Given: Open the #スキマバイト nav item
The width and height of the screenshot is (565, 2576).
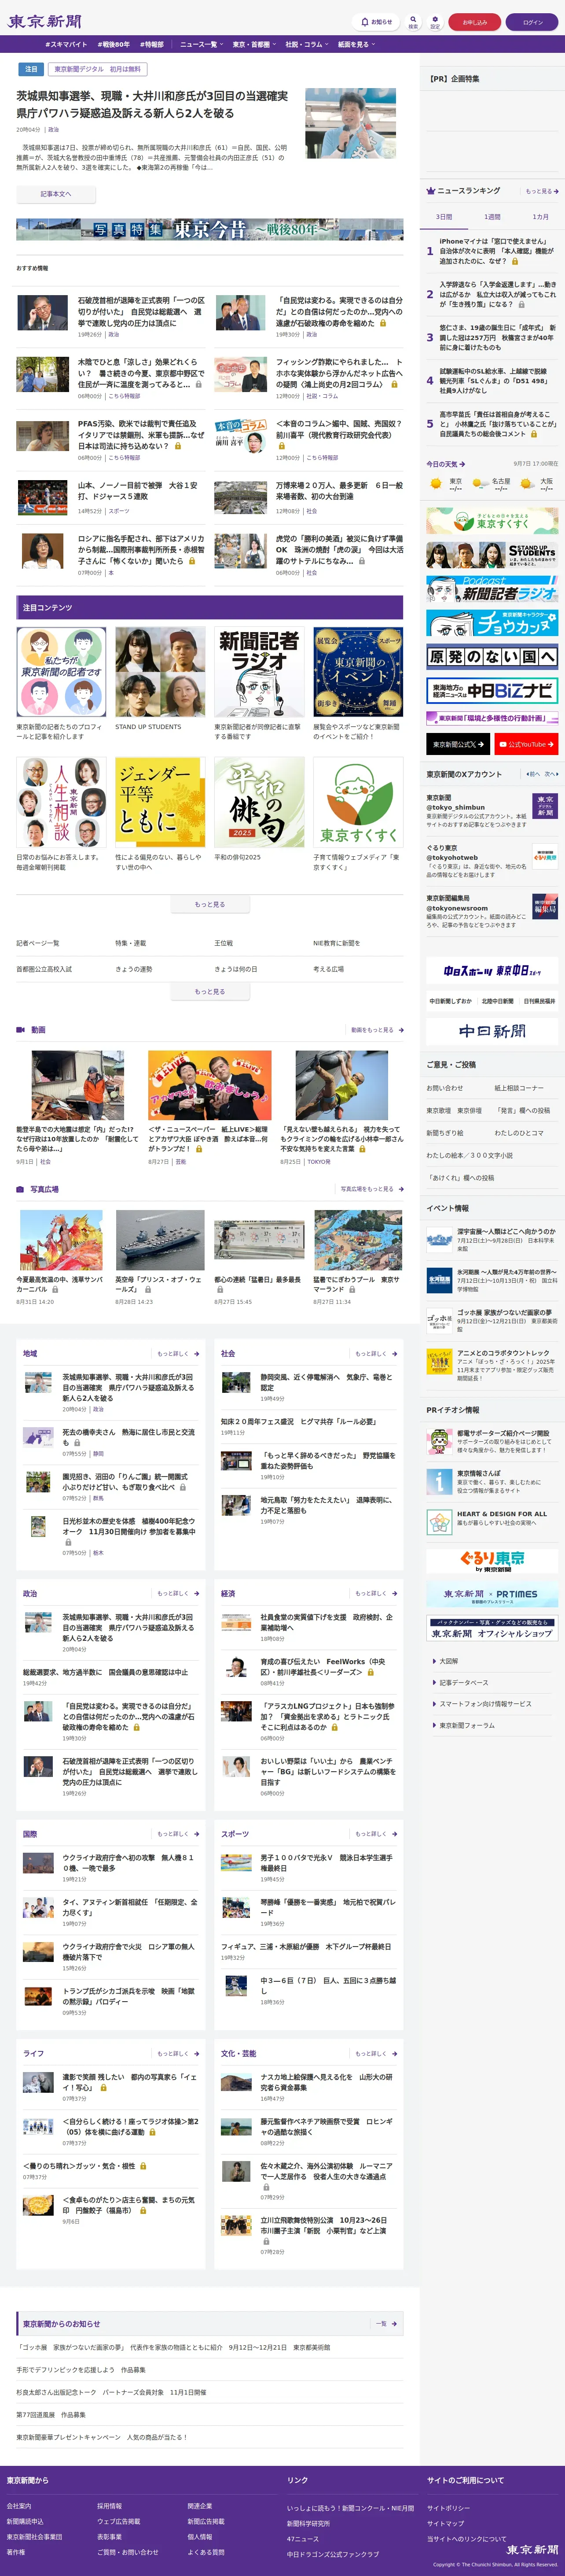Looking at the screenshot, I should point(66,44).
